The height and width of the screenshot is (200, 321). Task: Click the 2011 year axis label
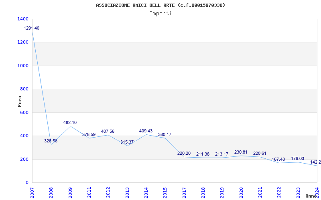click(x=89, y=193)
